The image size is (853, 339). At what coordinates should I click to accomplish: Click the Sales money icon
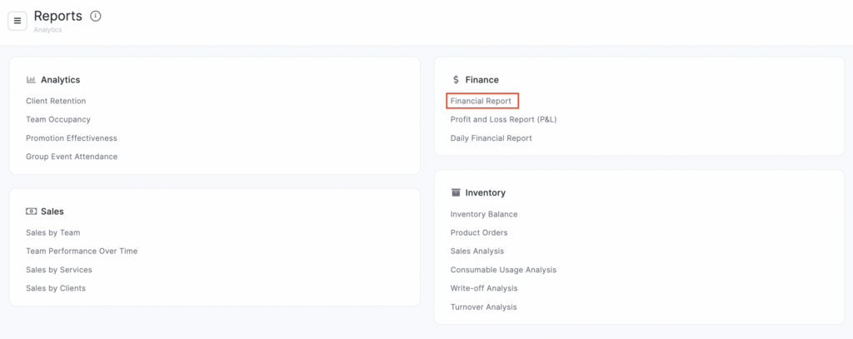point(31,212)
